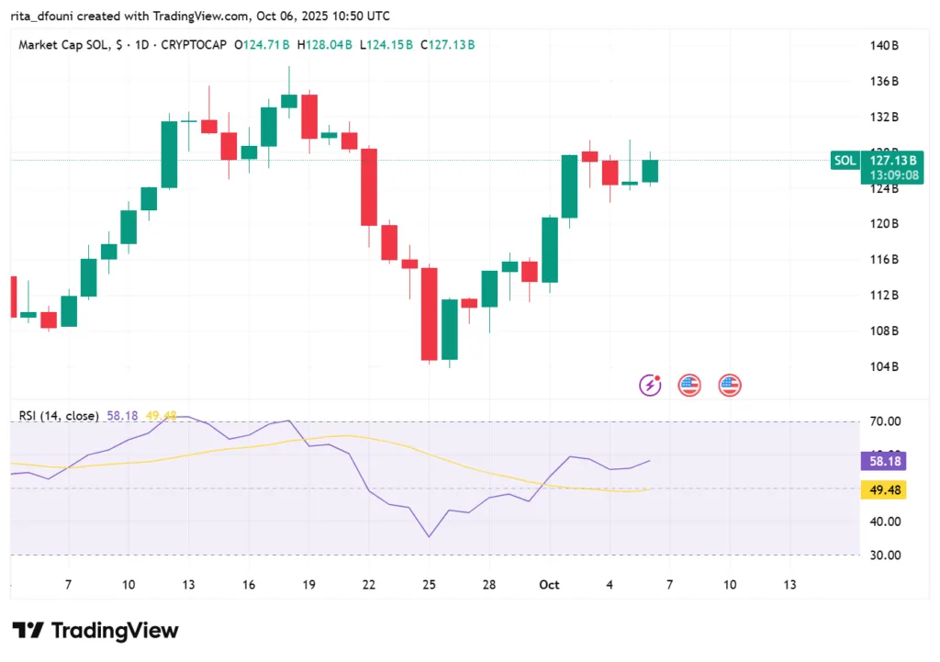Click the 70.00 level on RSI scale

[883, 421]
